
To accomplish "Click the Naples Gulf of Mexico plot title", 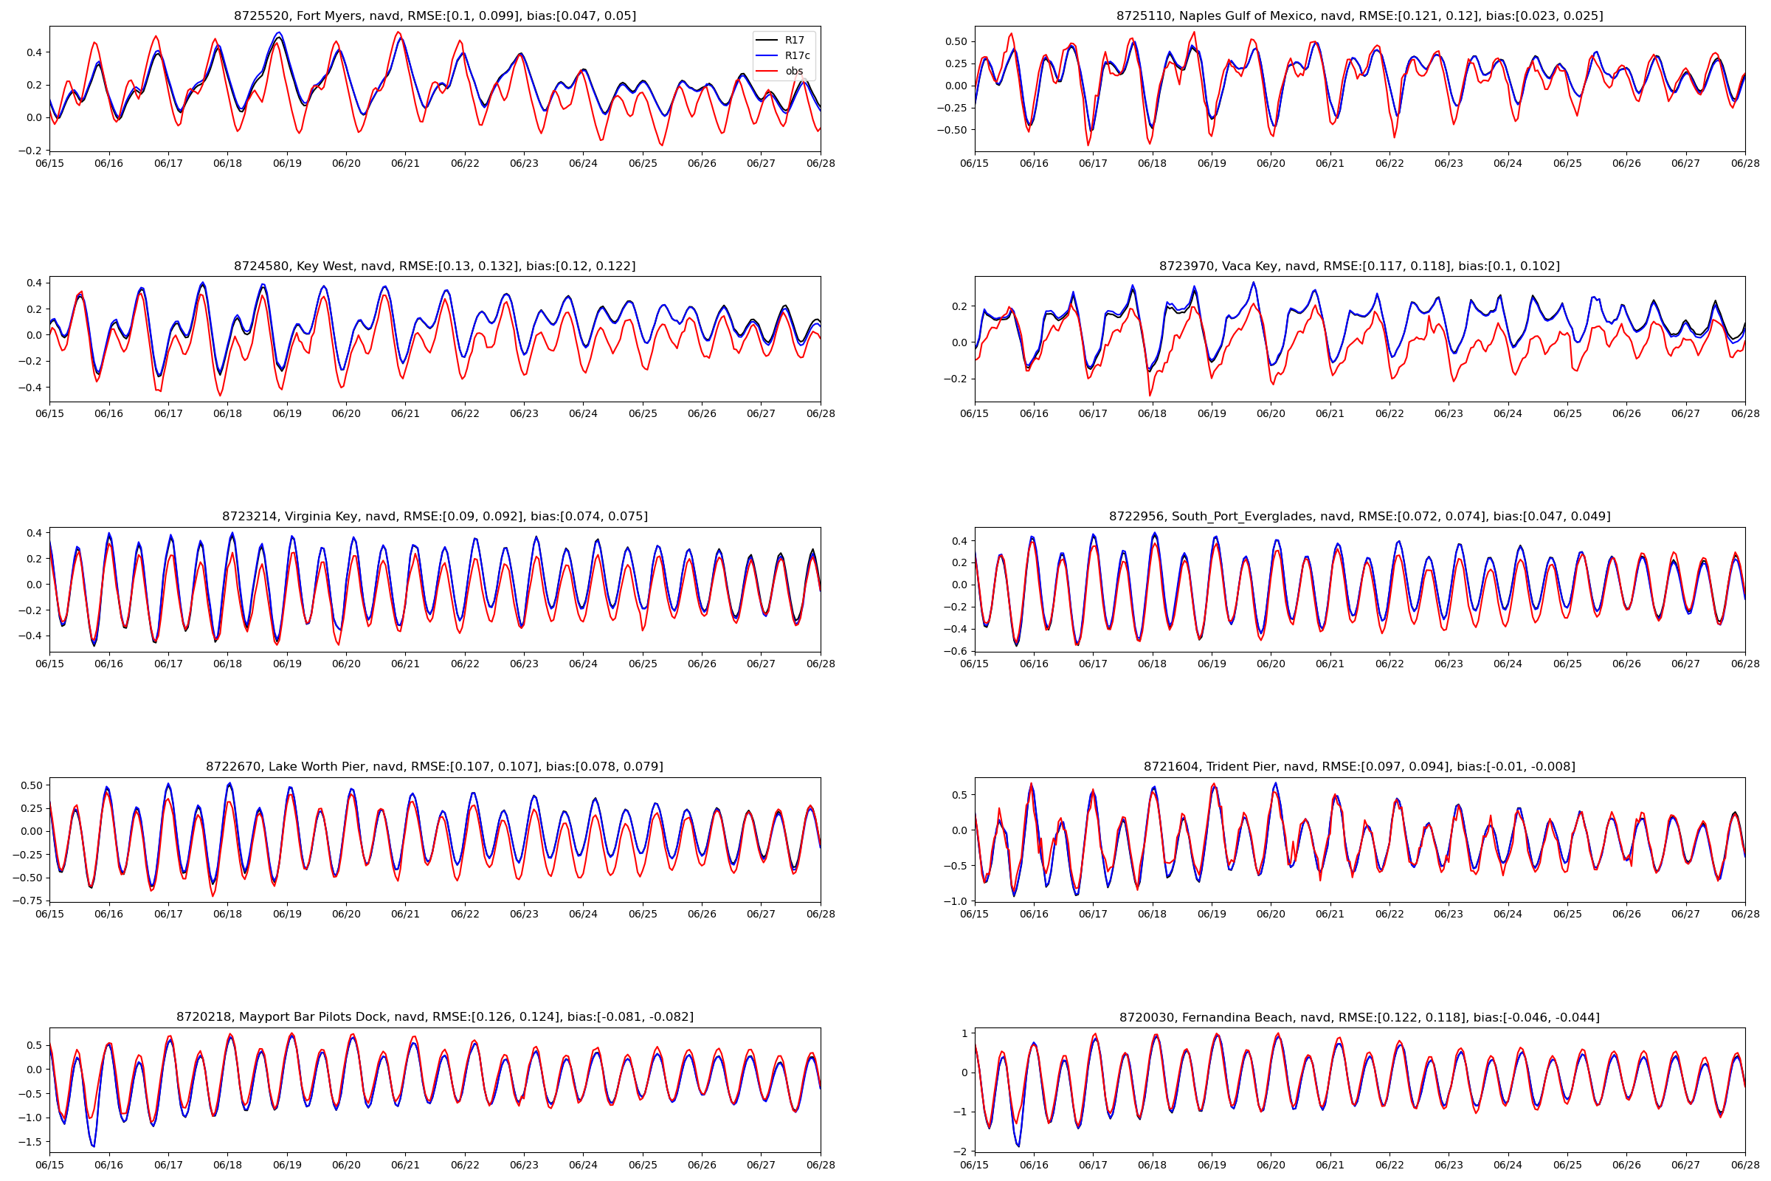I will pos(1359,16).
